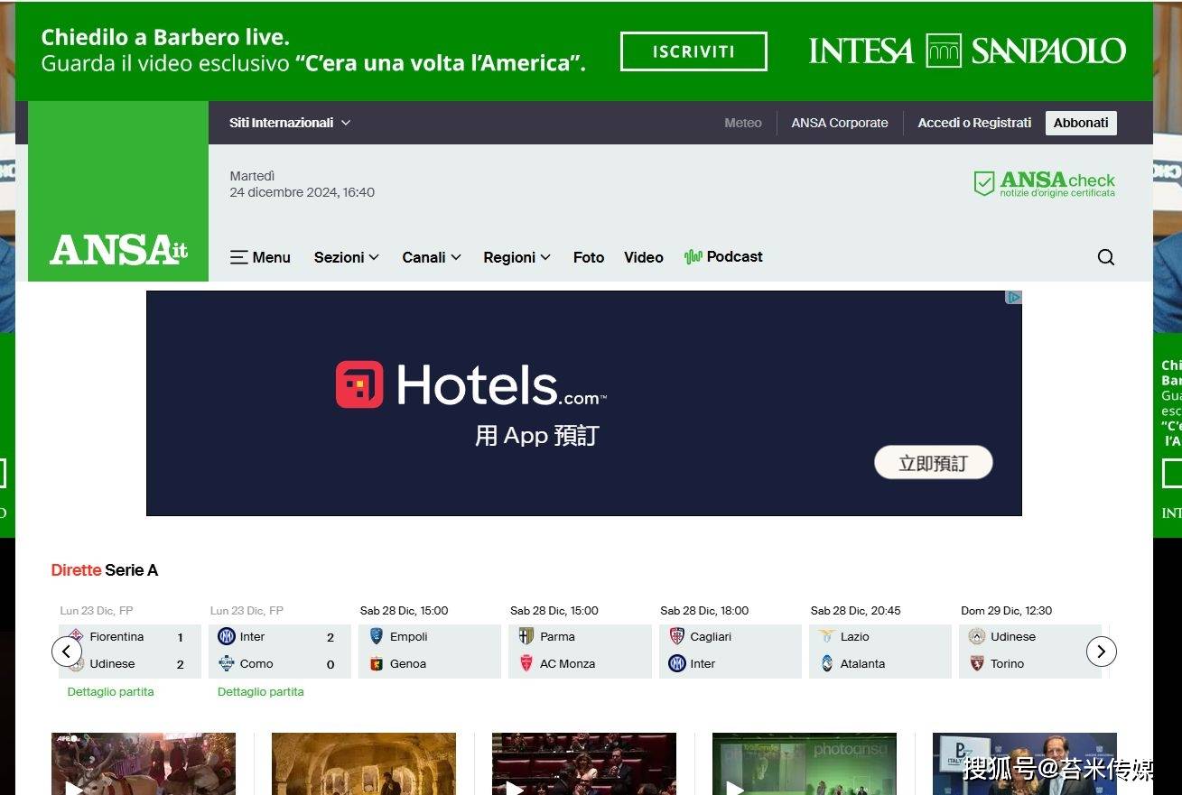
Task: Go to ANSA Corporate
Action: coord(840,123)
